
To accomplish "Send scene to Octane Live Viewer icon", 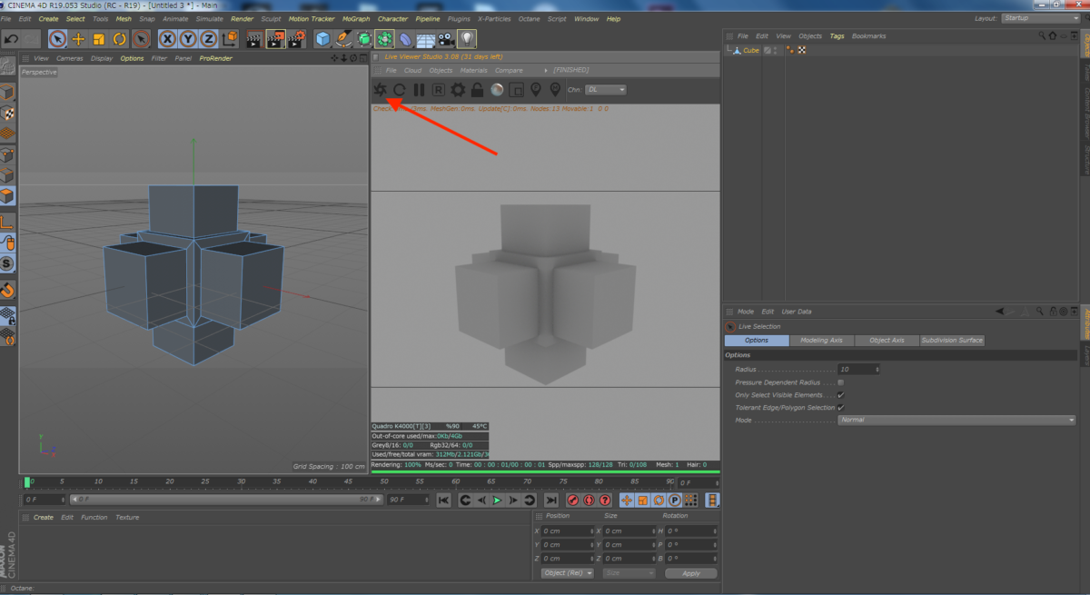I will click(380, 90).
